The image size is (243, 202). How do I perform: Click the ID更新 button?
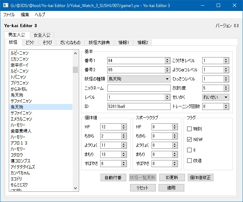[172, 177]
